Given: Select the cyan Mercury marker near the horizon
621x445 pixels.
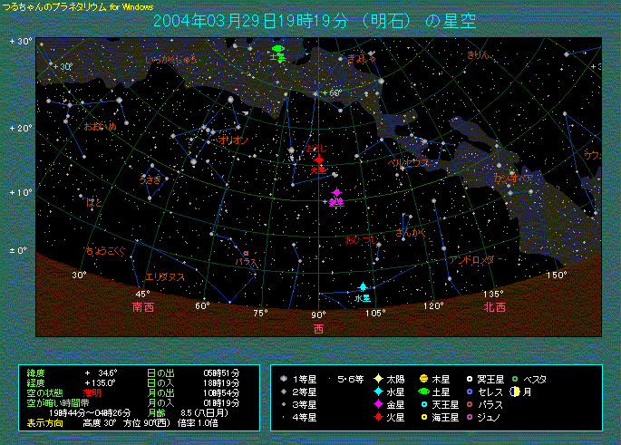Looking at the screenshot, I should point(363,286).
